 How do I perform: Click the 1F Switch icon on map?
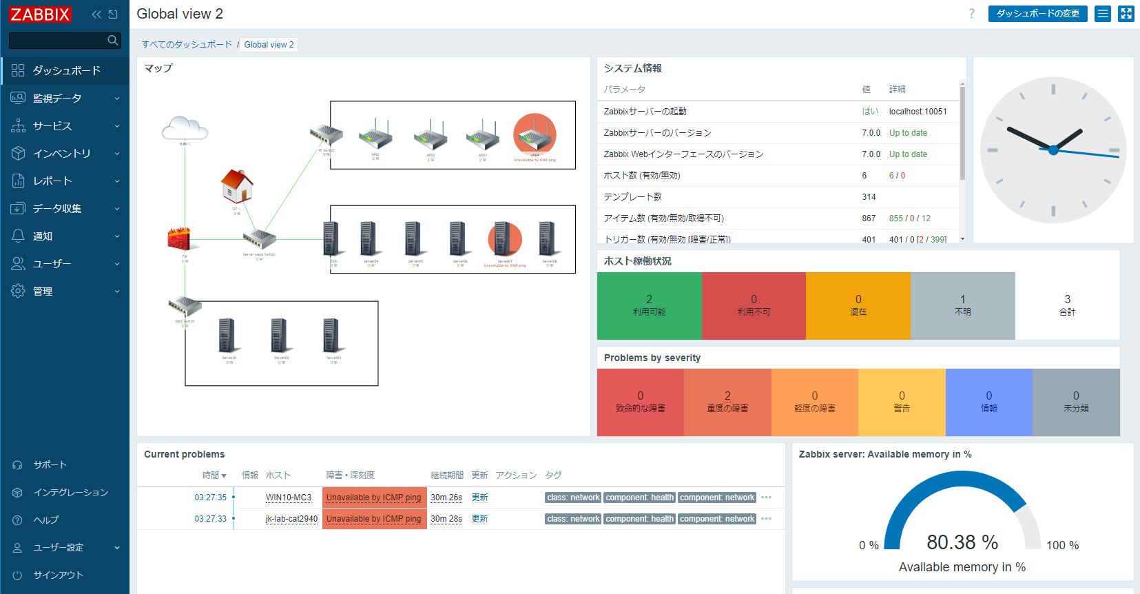(326, 135)
